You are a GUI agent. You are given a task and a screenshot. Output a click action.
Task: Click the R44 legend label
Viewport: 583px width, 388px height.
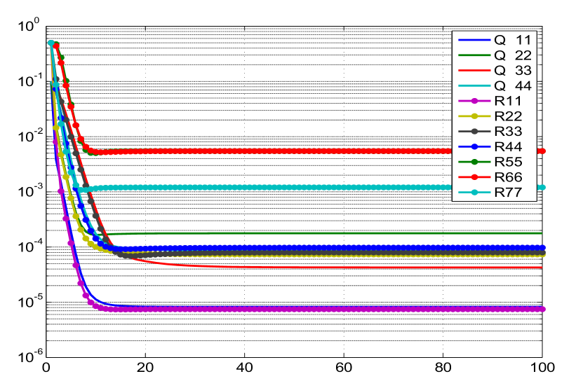click(508, 146)
